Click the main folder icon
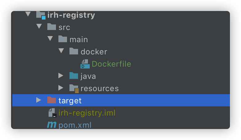Screen dimensions: 241x140 (63, 39)
